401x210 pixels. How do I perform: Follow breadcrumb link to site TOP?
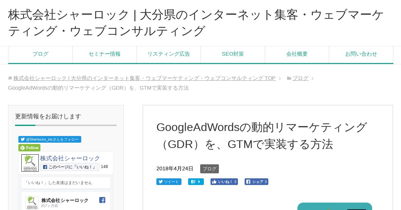(x=144, y=78)
